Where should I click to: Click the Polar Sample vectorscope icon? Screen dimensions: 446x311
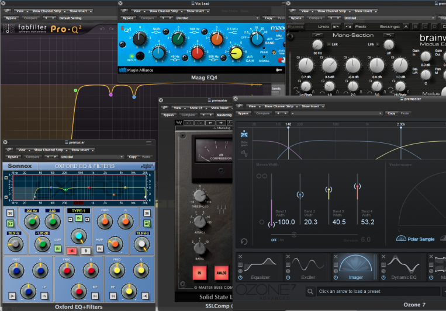[x=401, y=239]
